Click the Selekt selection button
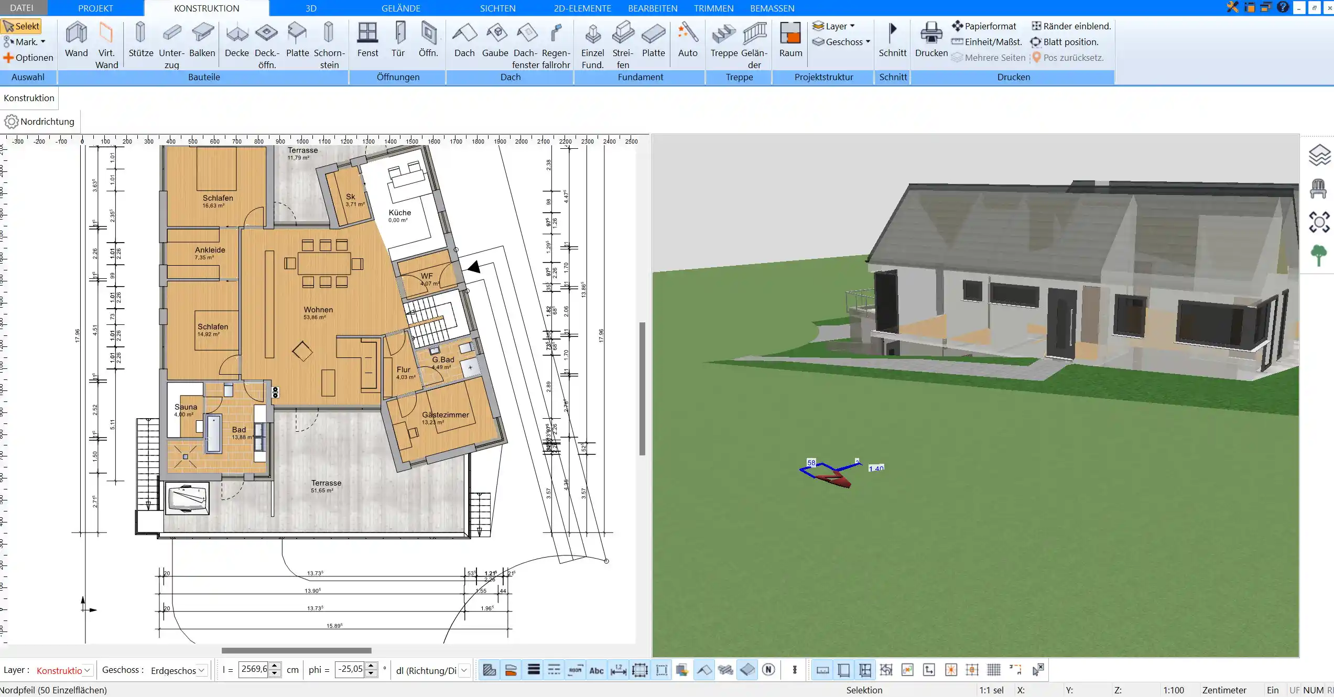 [x=21, y=26]
